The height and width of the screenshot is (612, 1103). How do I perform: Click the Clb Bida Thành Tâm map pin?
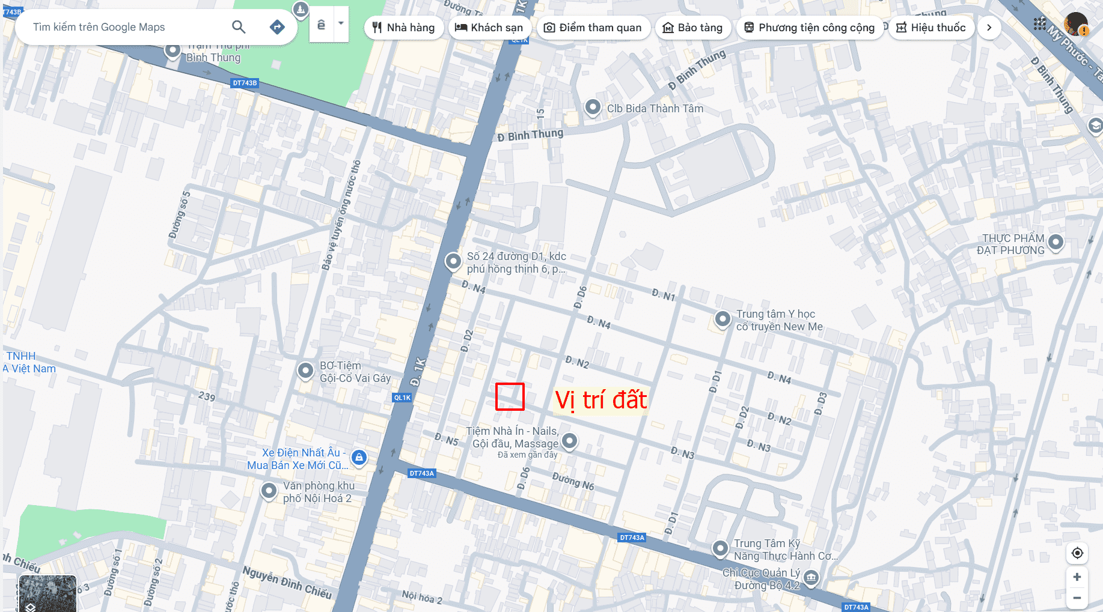tap(593, 108)
